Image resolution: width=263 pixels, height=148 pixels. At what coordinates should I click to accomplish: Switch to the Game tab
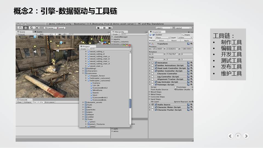click(x=38, y=32)
